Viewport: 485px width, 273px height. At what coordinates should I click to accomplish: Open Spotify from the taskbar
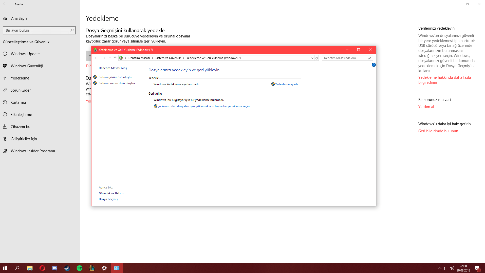click(80, 268)
